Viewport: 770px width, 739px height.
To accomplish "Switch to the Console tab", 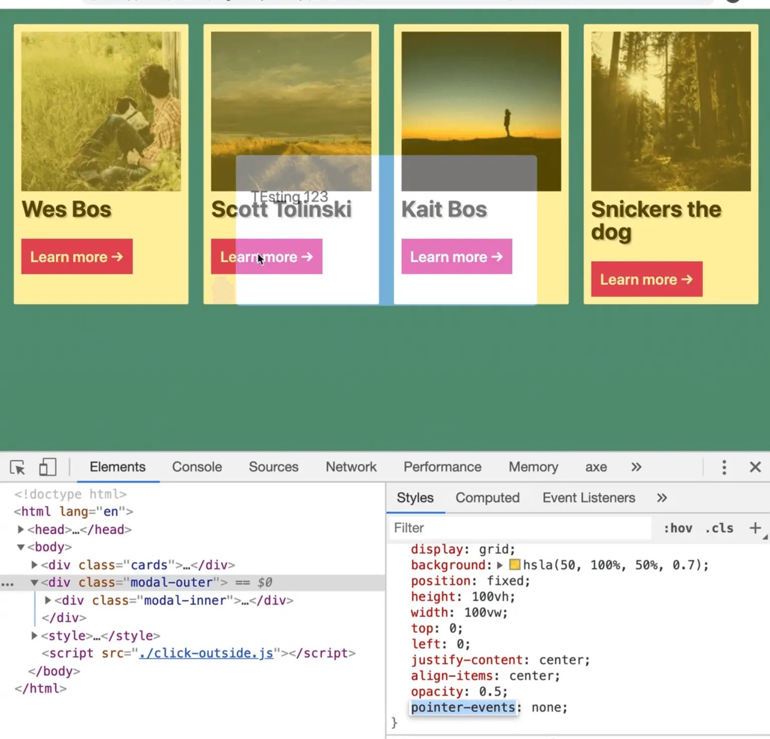I will (197, 467).
